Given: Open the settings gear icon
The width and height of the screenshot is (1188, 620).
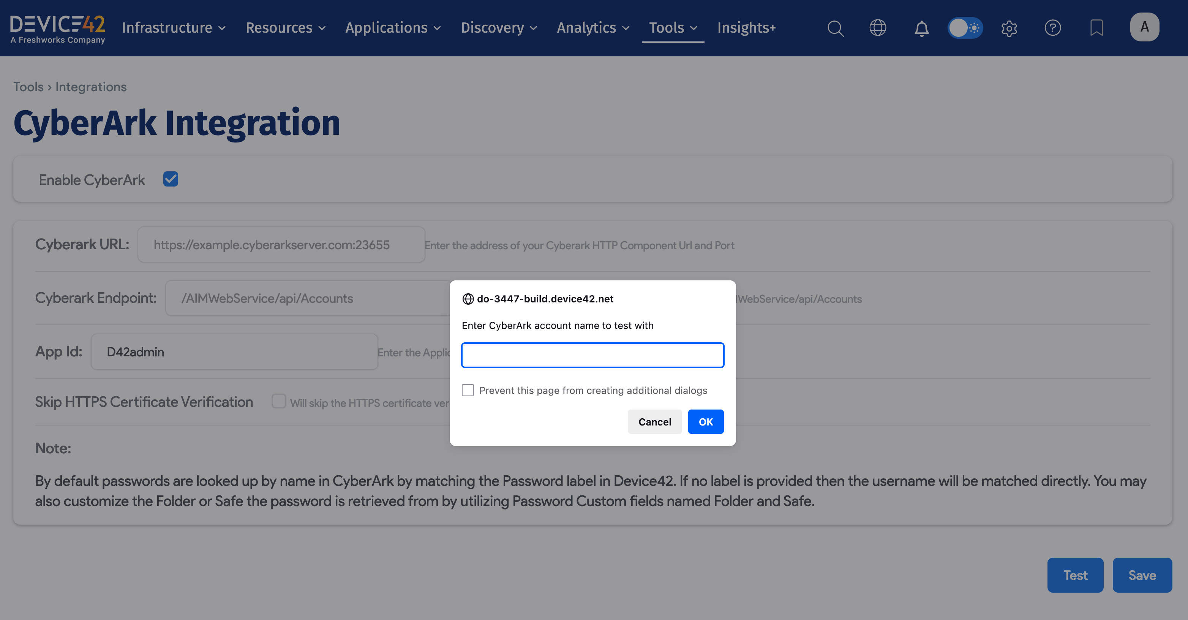Looking at the screenshot, I should tap(1009, 28).
